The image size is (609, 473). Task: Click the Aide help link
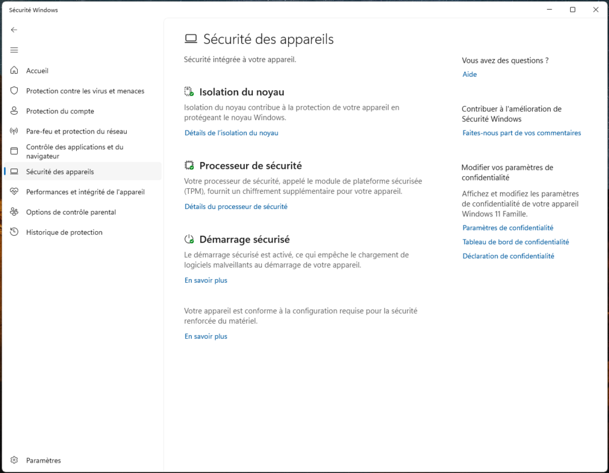470,74
